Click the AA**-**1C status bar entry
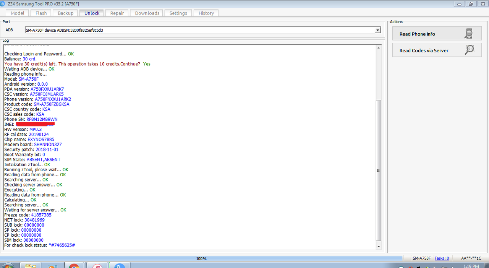 (471, 258)
